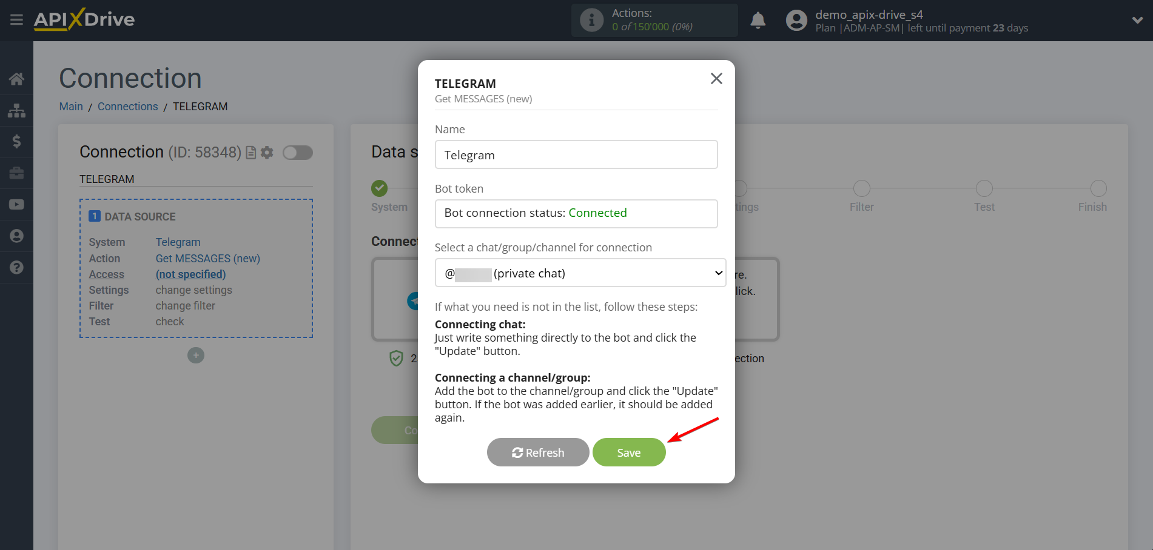
Task: Click the plus button under Data Source
Action: pyautogui.click(x=195, y=355)
